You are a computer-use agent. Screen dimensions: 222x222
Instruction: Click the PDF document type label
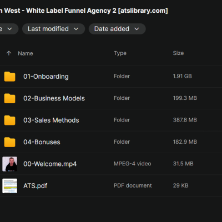(x=133, y=185)
